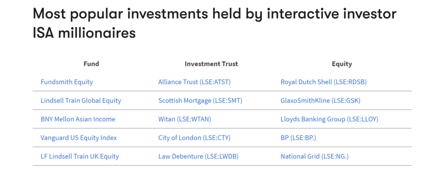Image resolution: width=448 pixels, height=173 pixels.
Task: Open Law Debenture (LSE:LWDB) link
Action: (198, 156)
